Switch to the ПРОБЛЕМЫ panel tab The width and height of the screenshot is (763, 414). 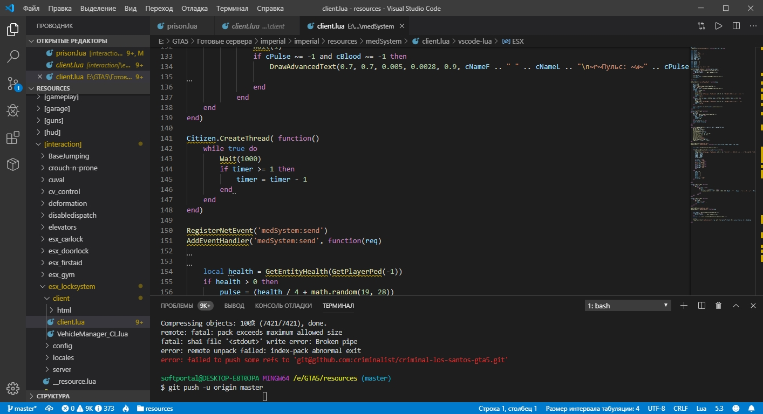[x=176, y=306]
